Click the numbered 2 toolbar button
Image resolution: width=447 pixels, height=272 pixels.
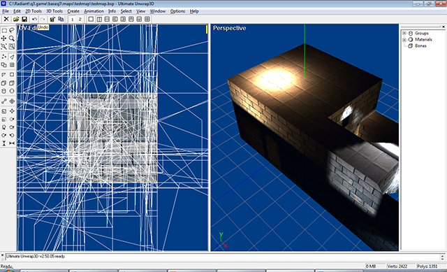[x=80, y=19]
